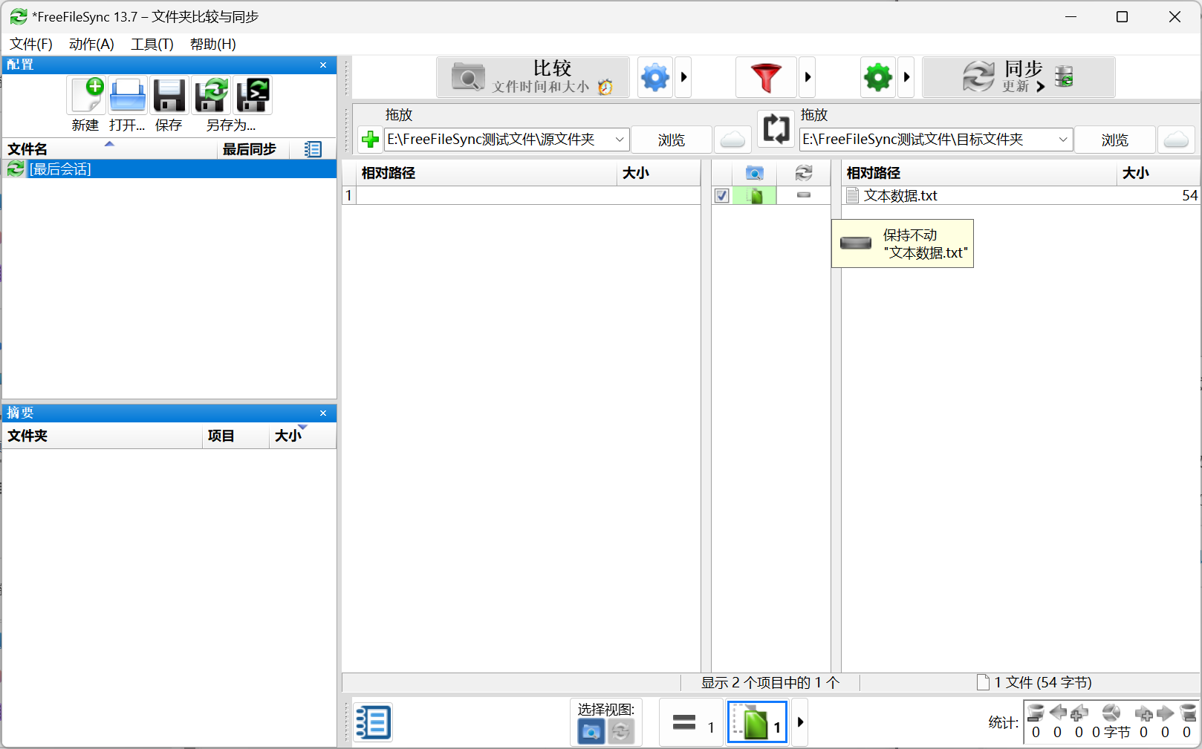The width and height of the screenshot is (1202, 749).
Task: Click 另存为 save as icon
Action: [x=212, y=96]
